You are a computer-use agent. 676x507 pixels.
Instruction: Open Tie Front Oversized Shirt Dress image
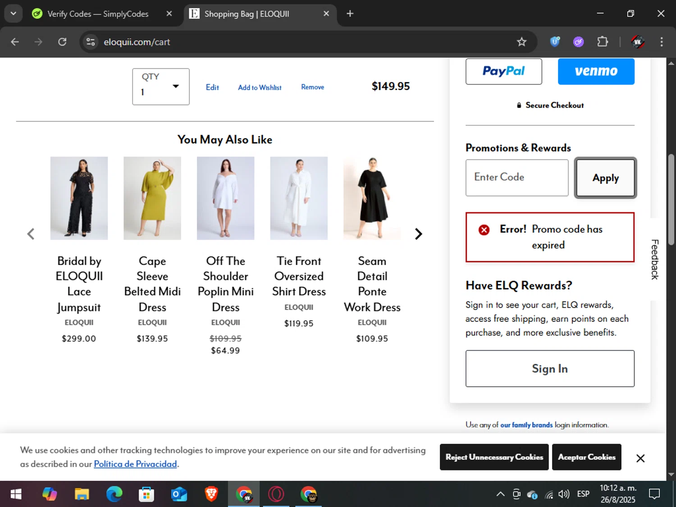pyautogui.click(x=299, y=198)
